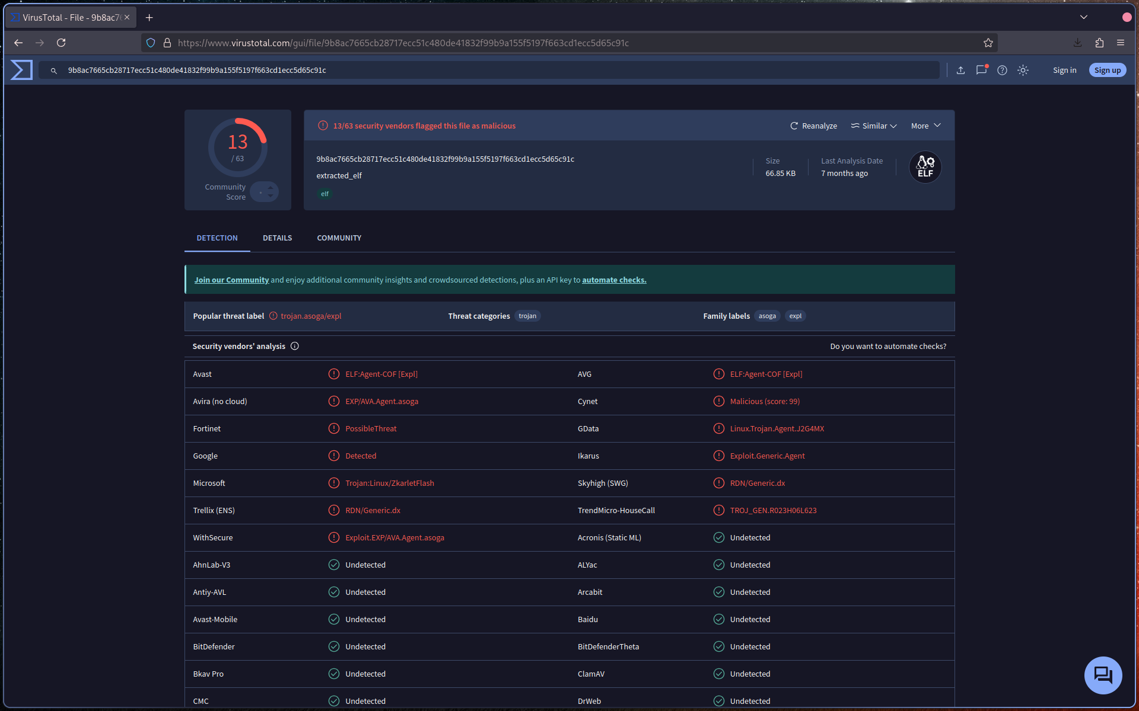Click the search magnifier icon
Screen dimensions: 1139x711
tap(53, 71)
